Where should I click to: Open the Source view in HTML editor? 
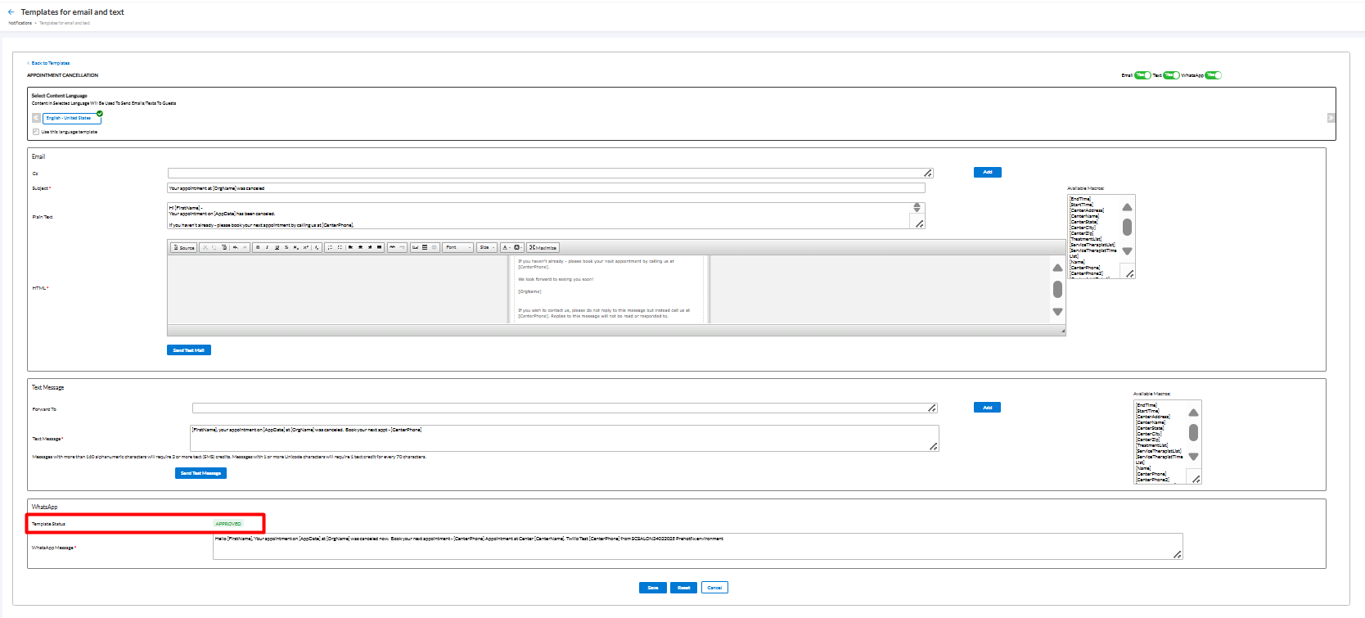(x=184, y=247)
